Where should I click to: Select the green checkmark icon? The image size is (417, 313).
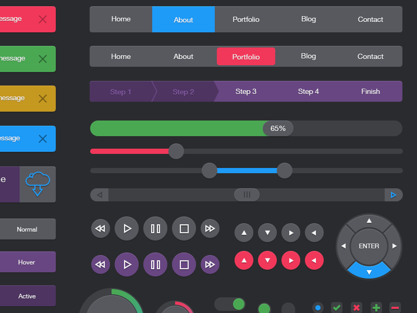(x=337, y=307)
